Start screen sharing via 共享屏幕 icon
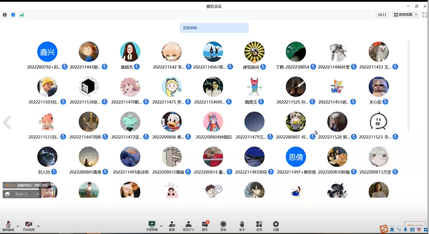This screenshot has height=234, width=429. tap(152, 225)
